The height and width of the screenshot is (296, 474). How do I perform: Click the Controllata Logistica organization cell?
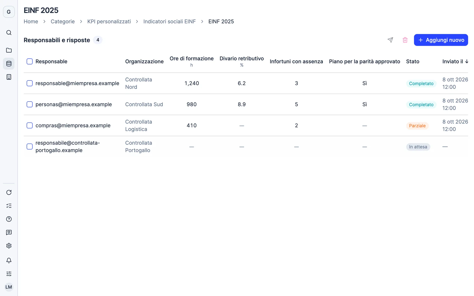(139, 126)
